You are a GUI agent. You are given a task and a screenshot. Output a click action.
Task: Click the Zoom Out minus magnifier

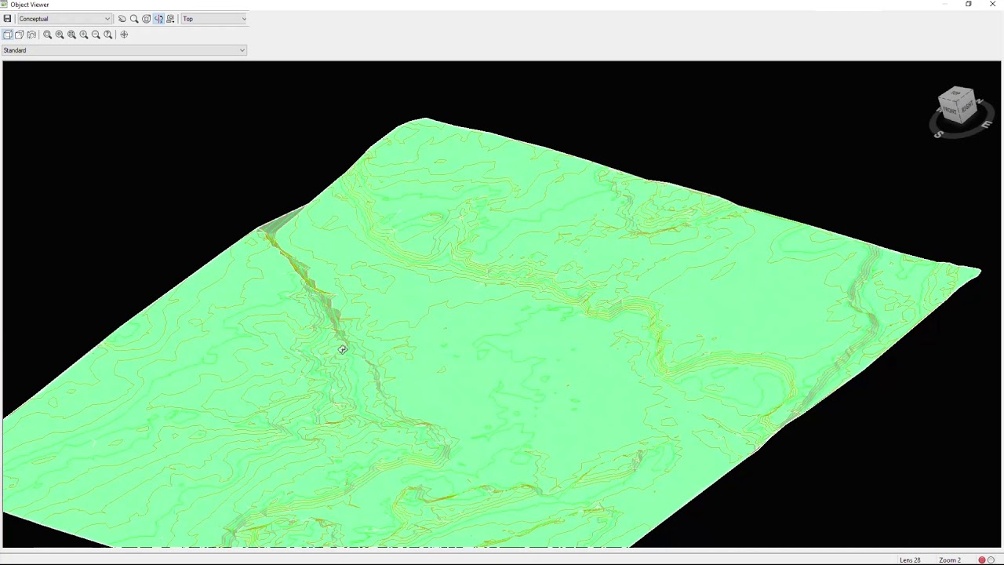tap(96, 35)
